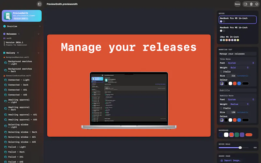Choose orange title colour swatch
Viewport: 261px width, 163px height.
235,83
